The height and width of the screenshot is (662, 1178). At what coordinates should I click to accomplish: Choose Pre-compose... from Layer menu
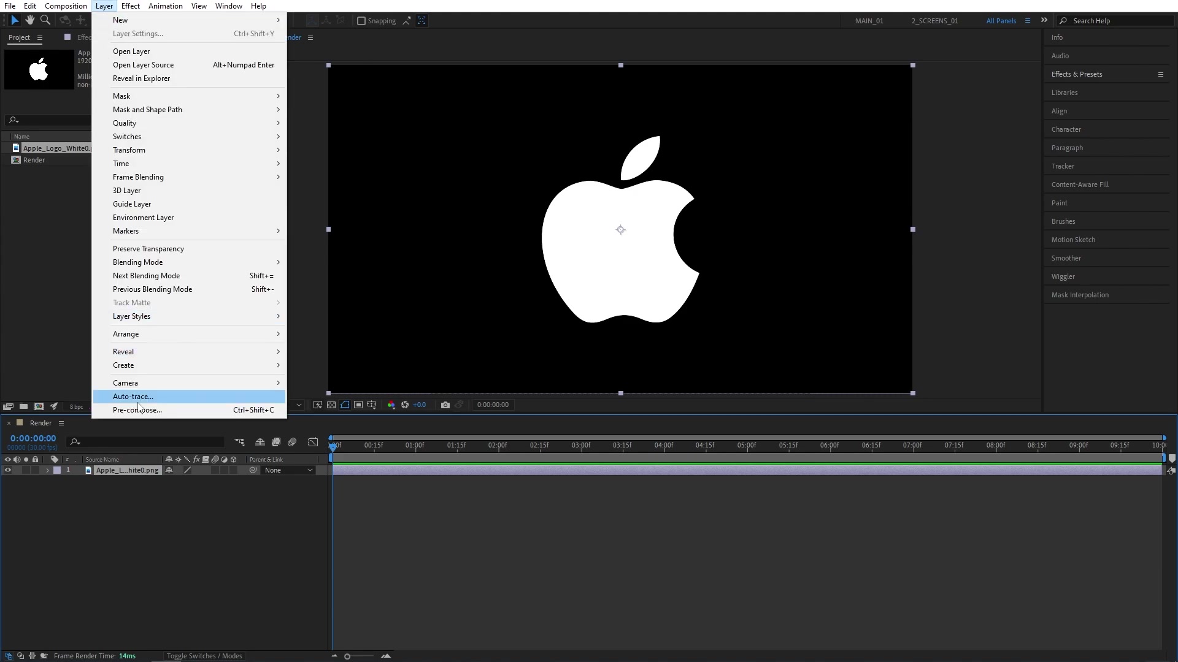[x=189, y=410]
